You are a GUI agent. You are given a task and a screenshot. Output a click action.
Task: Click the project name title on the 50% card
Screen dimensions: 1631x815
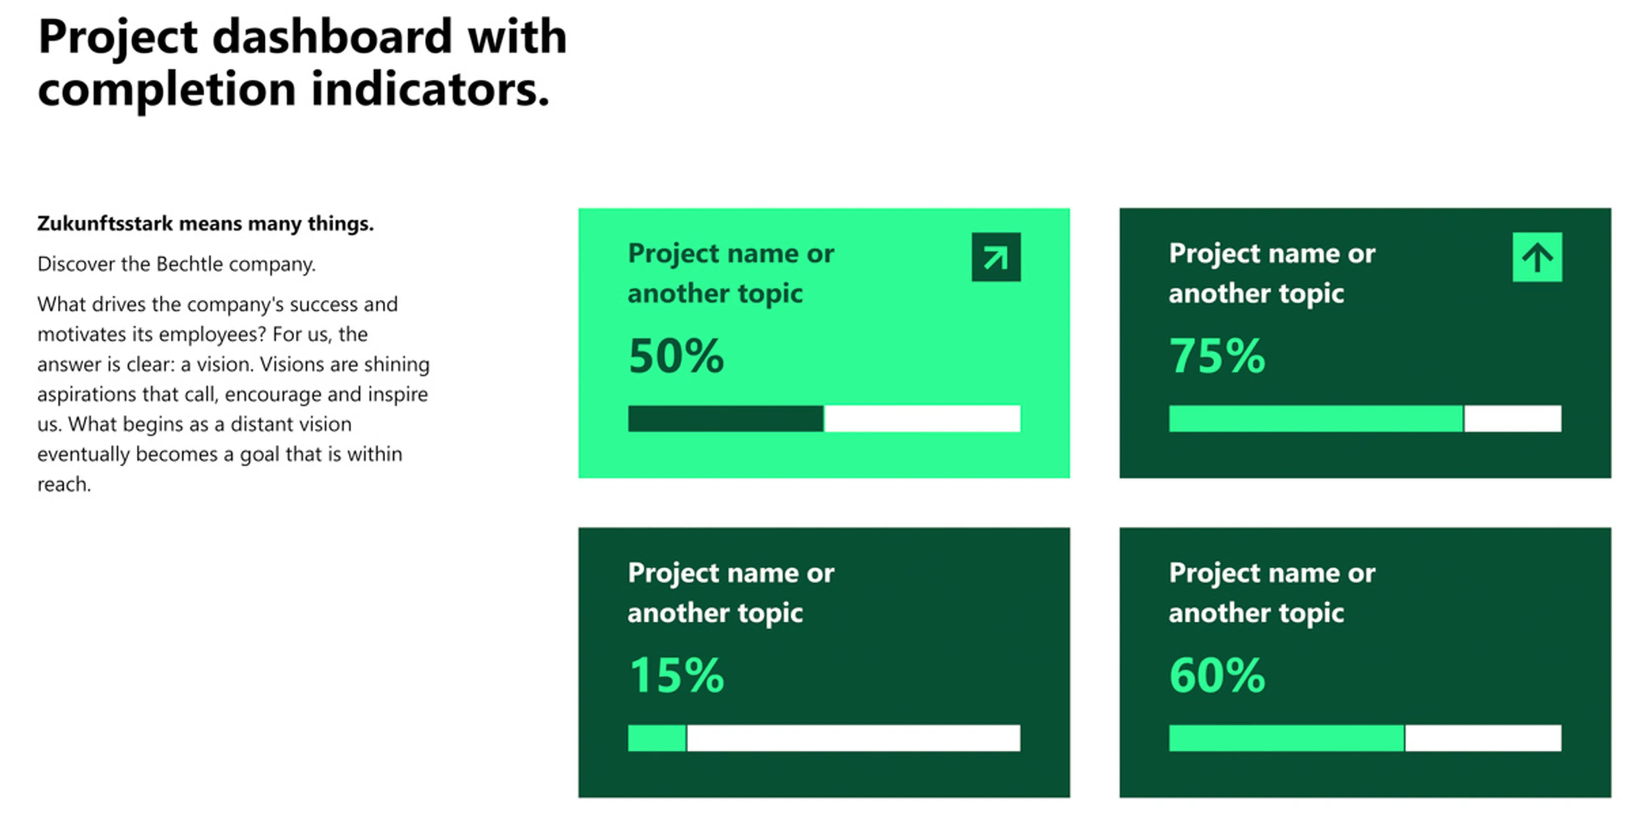731,273
